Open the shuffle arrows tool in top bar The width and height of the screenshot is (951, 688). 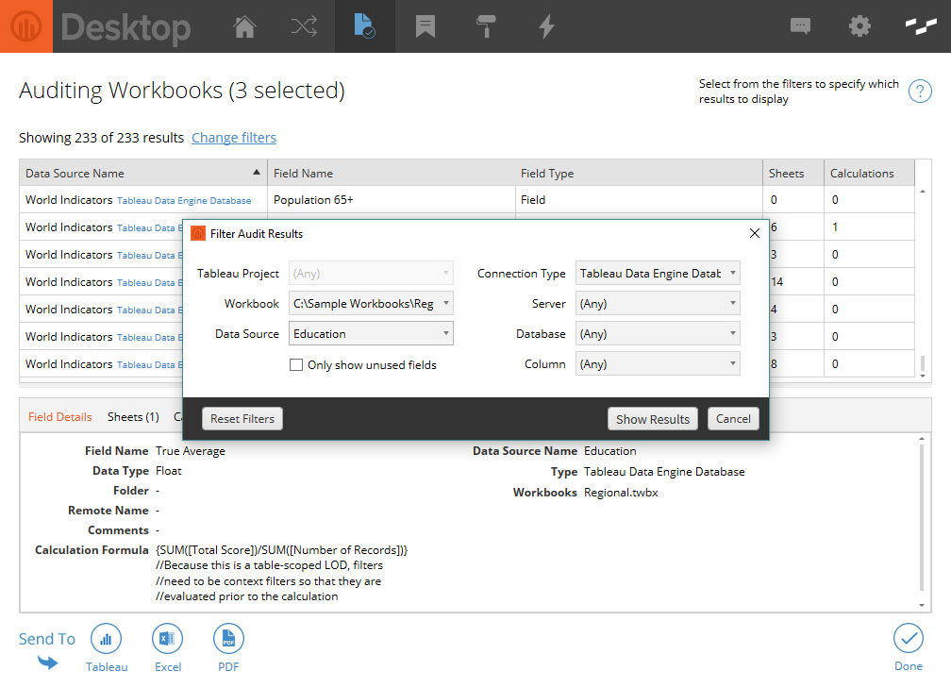[304, 26]
